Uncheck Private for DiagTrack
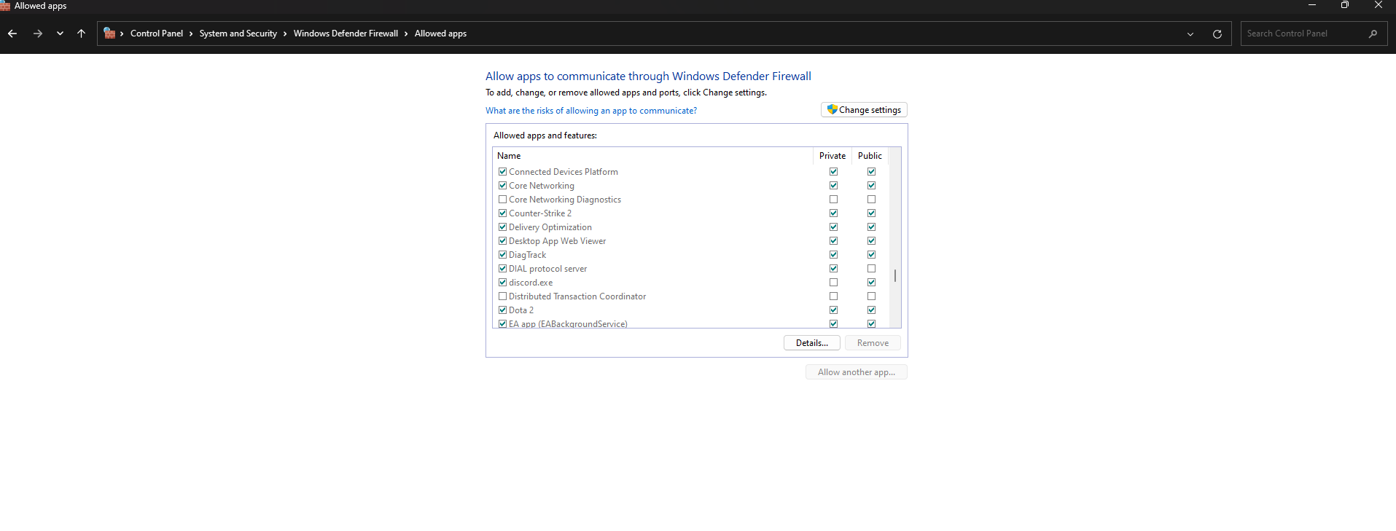Image resolution: width=1396 pixels, height=531 pixels. [x=833, y=255]
